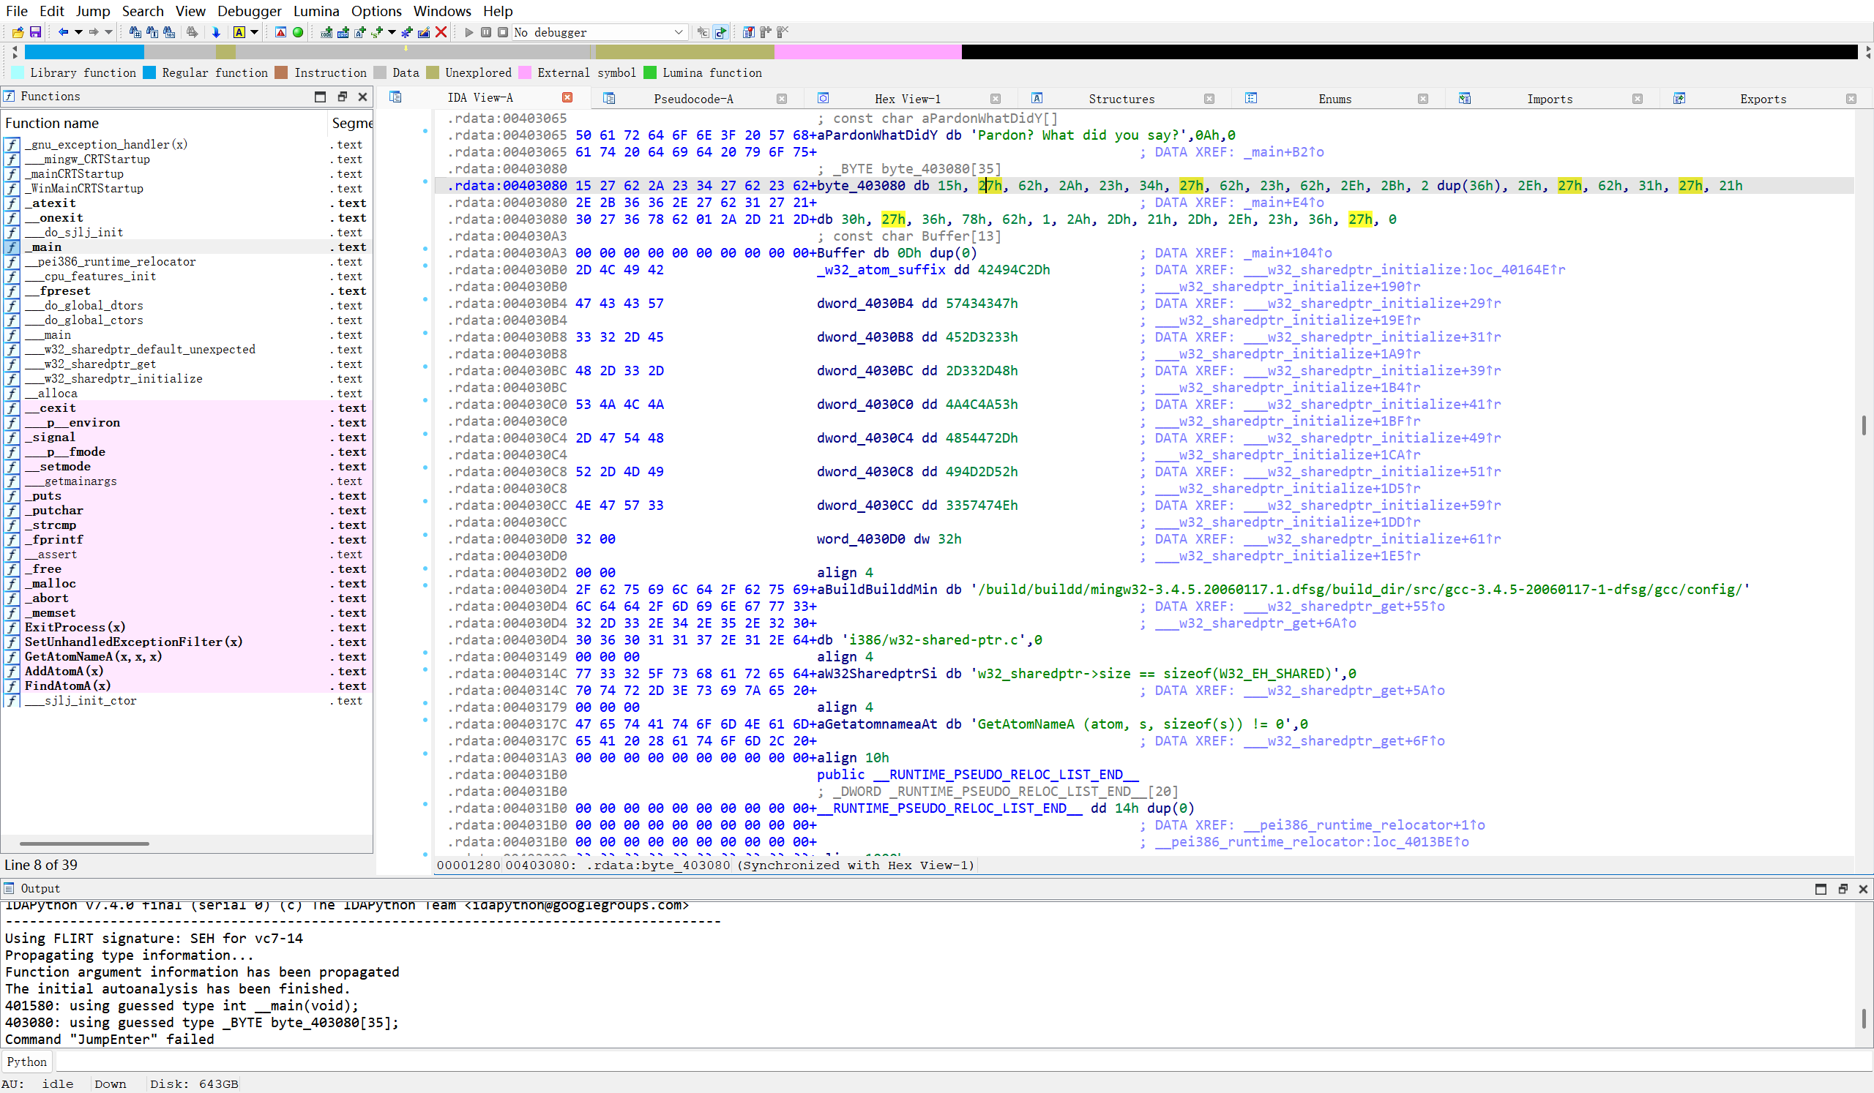The height and width of the screenshot is (1093, 1874).
Task: Expand the jump back history arrow
Action: pos(78,32)
